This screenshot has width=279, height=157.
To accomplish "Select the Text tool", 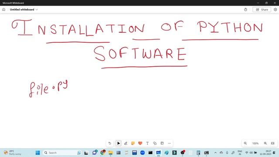I will [147, 143].
